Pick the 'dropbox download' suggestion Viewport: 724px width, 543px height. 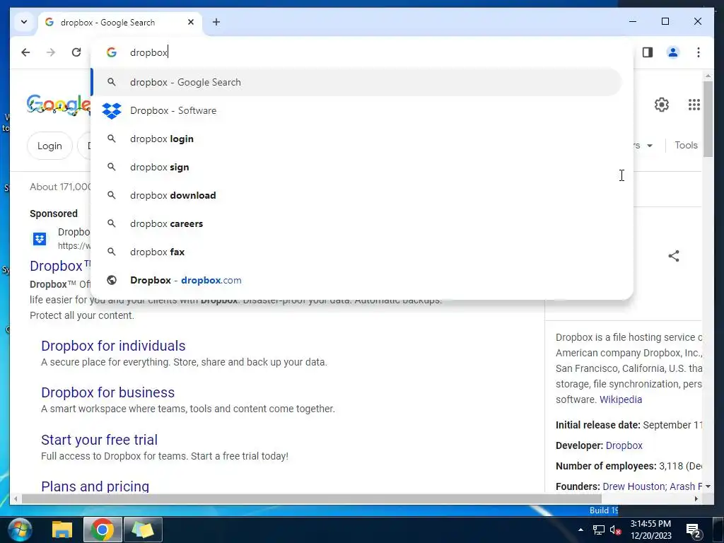tap(357, 195)
